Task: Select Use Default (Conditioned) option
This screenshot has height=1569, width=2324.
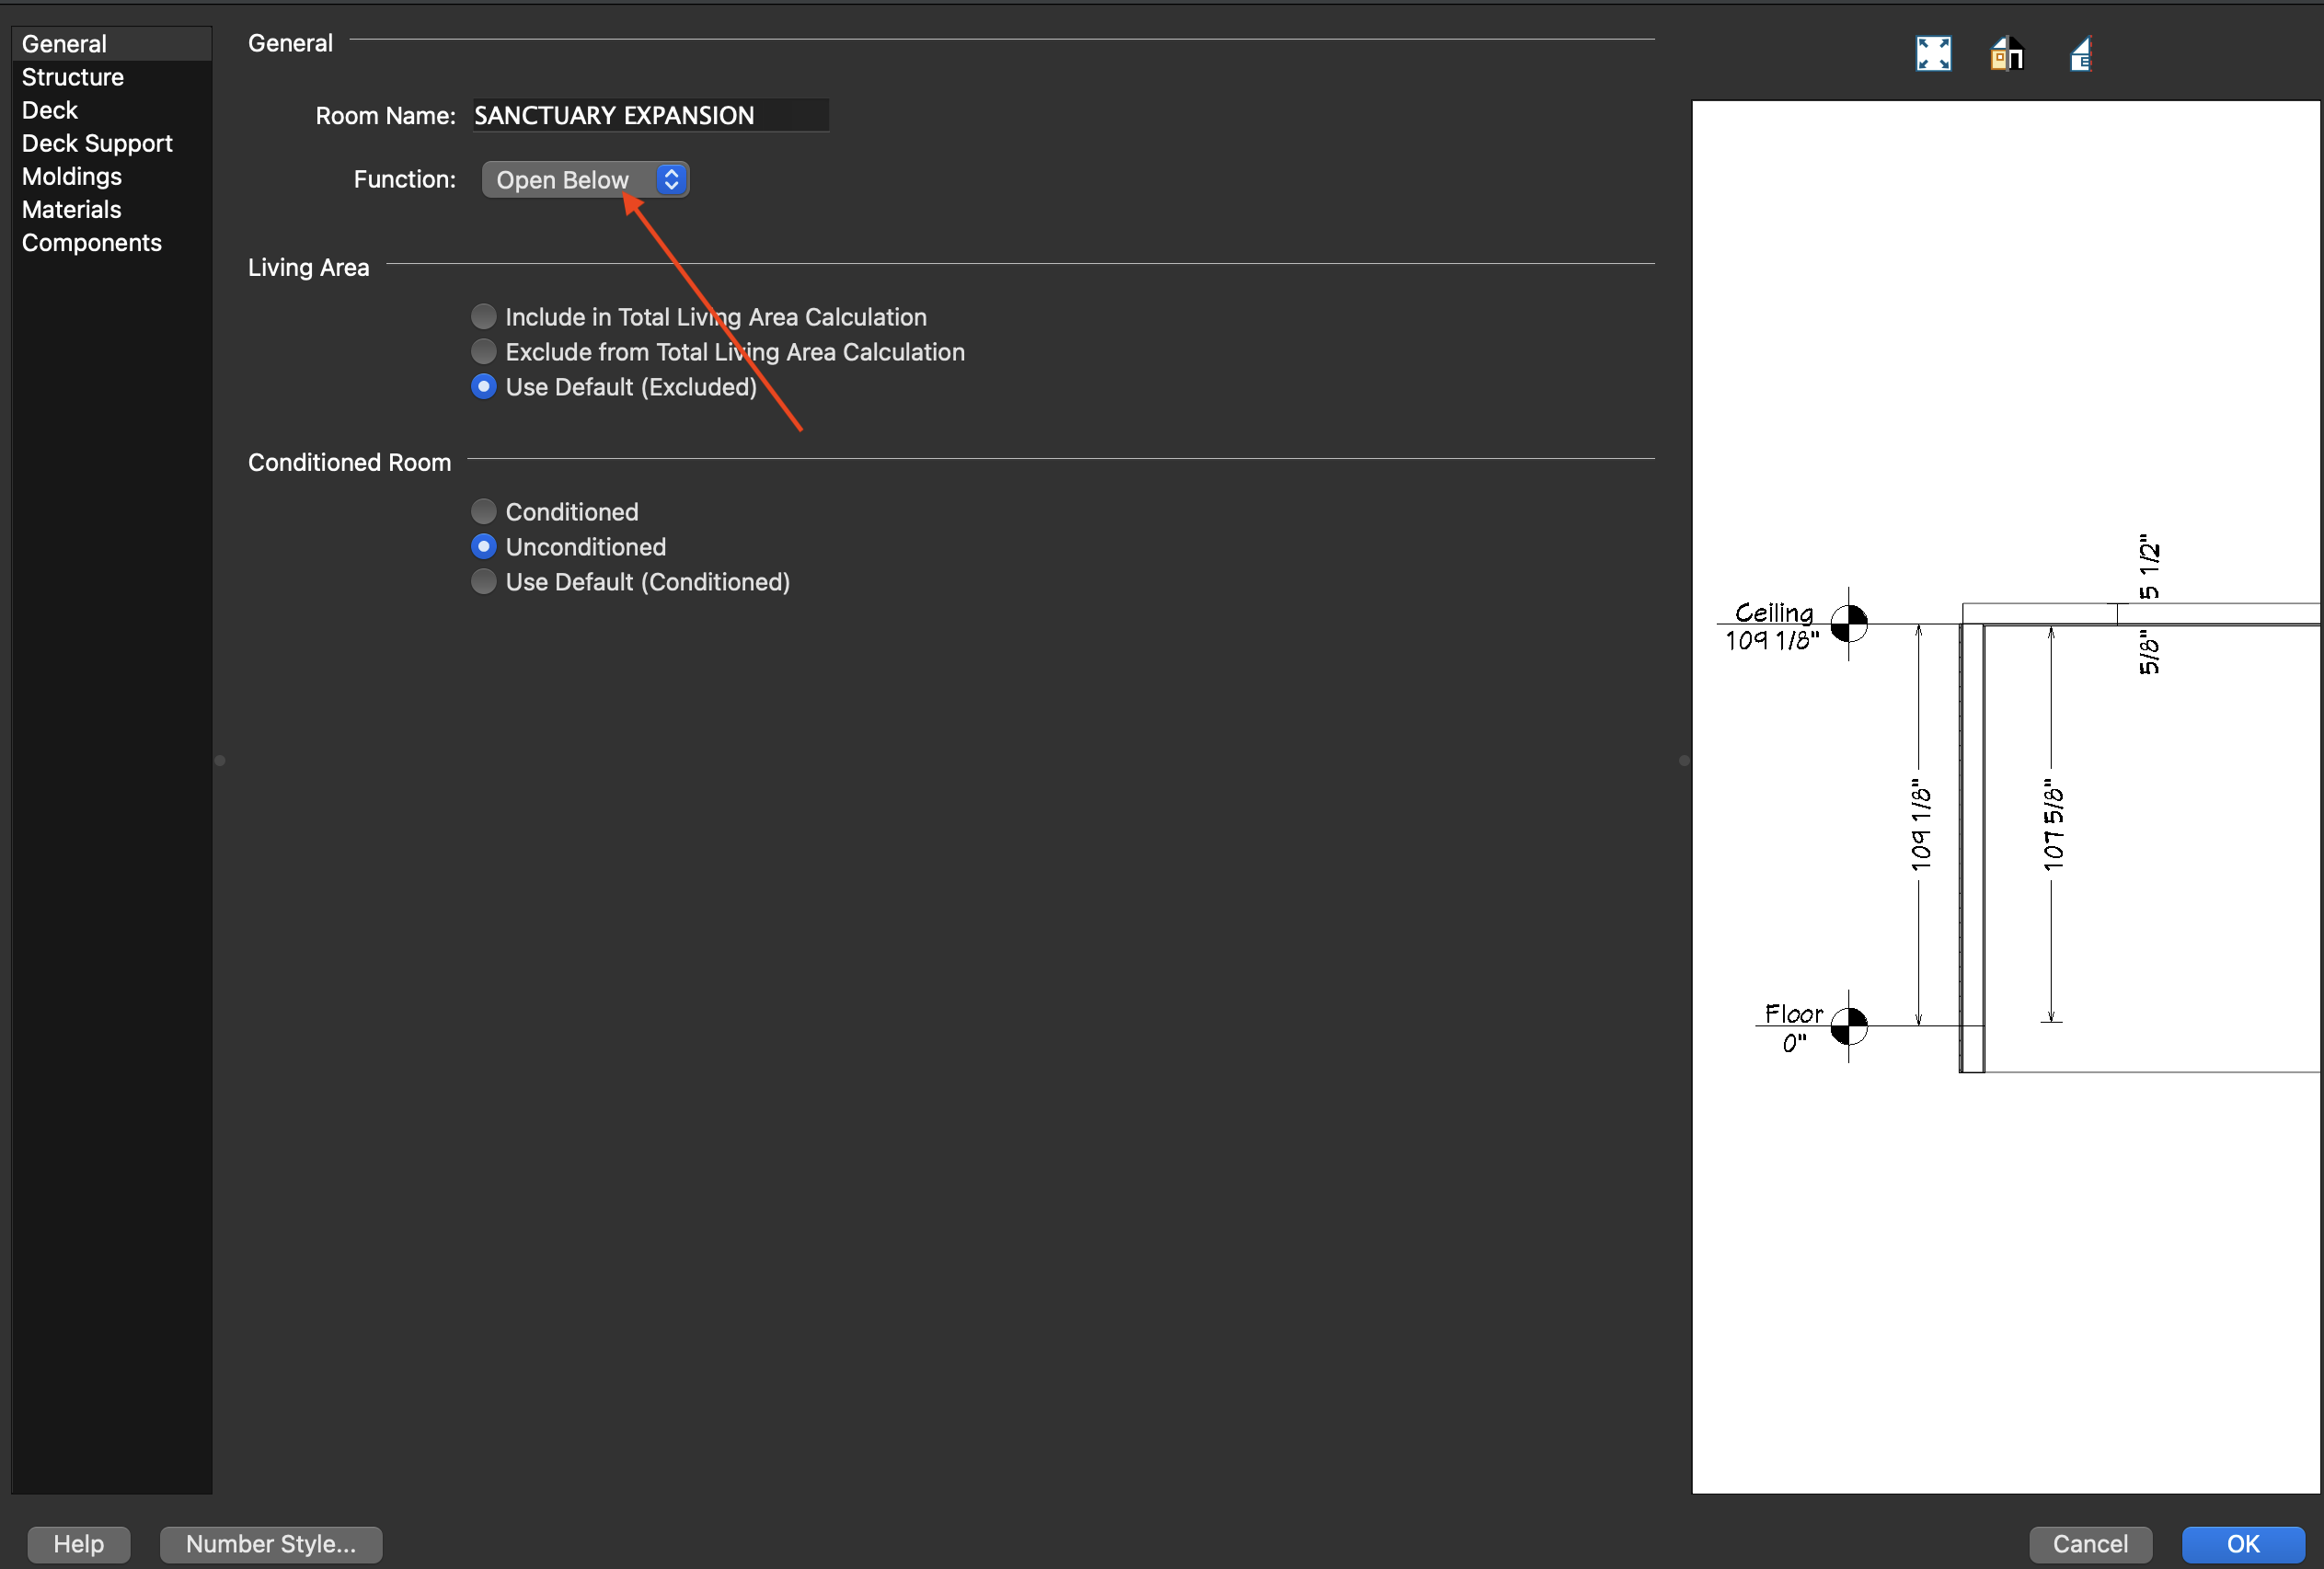Action: point(484,581)
